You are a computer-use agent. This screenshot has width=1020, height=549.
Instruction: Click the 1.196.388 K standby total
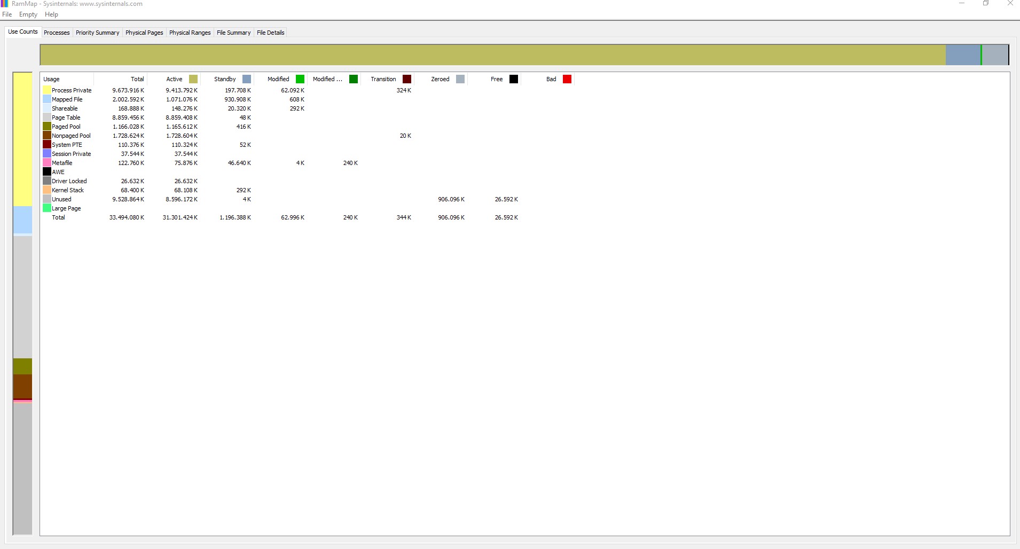235,217
